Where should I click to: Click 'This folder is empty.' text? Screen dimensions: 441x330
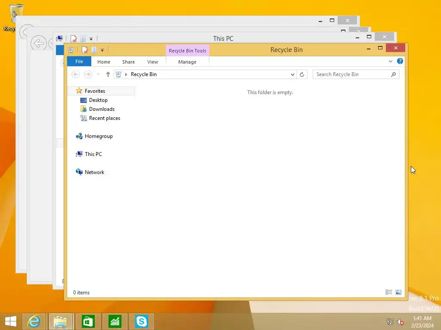[x=270, y=92]
